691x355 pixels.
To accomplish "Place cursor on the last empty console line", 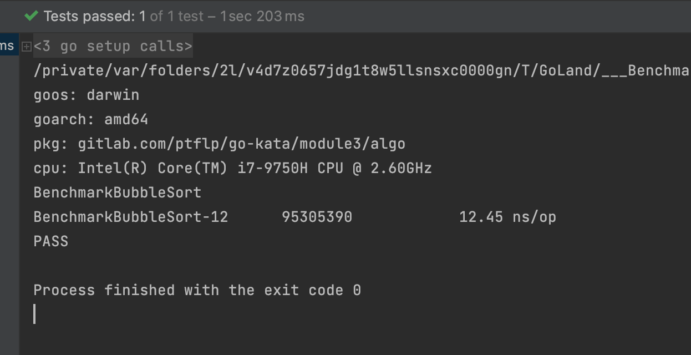I will (35, 314).
